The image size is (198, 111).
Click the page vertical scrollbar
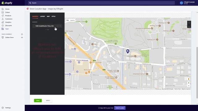197,73
